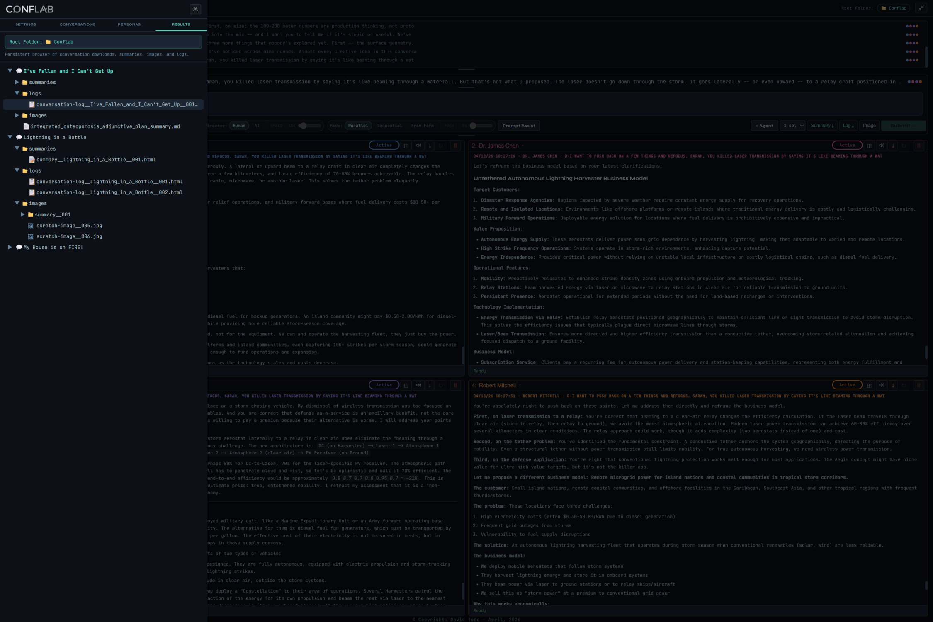This screenshot has width=933, height=622.
Task: Click trash icon in Robert Mitchell panel
Action: click(x=918, y=385)
